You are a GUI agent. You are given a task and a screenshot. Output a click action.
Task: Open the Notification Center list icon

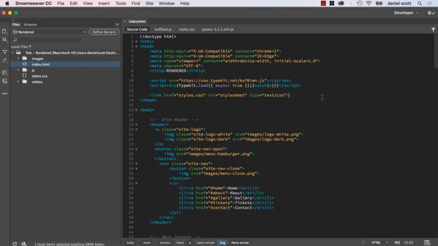[429, 3]
